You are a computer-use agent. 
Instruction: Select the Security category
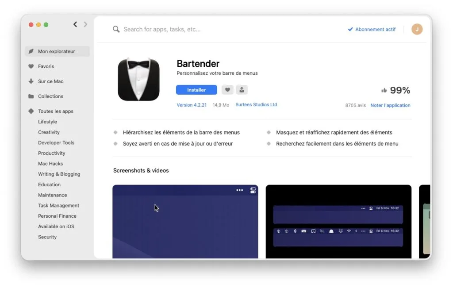pos(47,237)
